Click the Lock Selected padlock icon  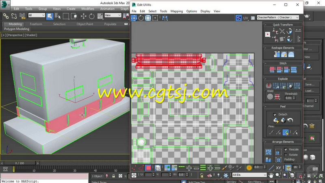tap(201, 176)
